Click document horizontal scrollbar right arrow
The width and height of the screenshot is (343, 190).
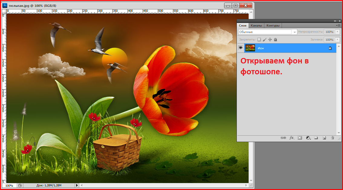(246, 185)
